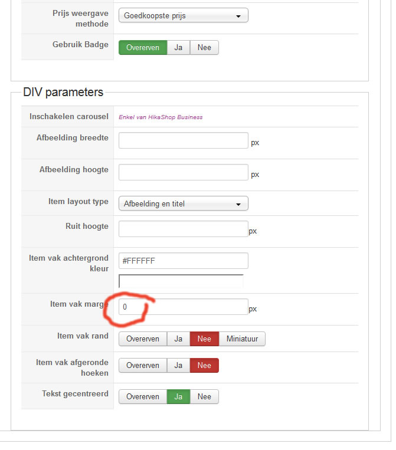Select Nee for Gebruik Badge
396x450 pixels.
pos(204,47)
